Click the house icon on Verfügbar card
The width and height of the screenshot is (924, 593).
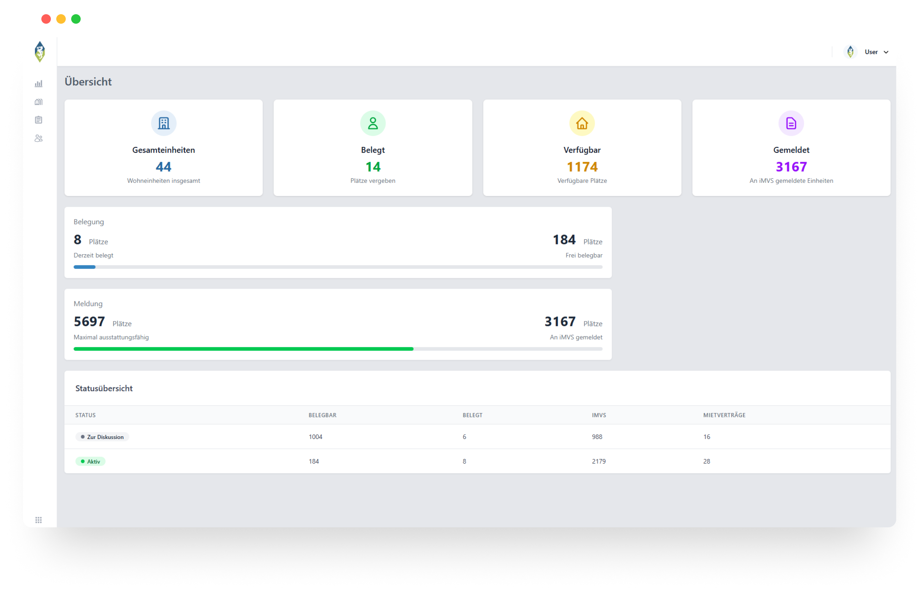(x=582, y=123)
